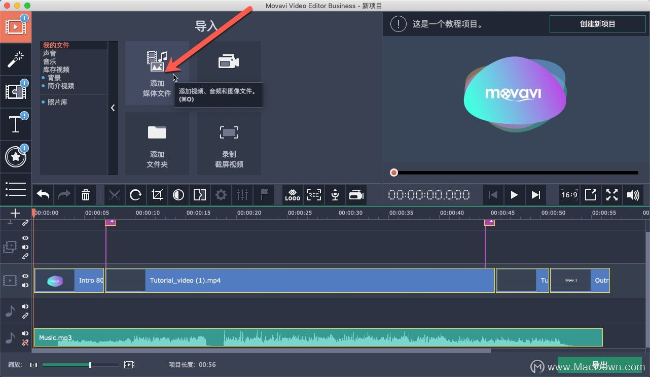Open the 16:9 aspect ratio selector
This screenshot has width=650, height=377.
(569, 195)
